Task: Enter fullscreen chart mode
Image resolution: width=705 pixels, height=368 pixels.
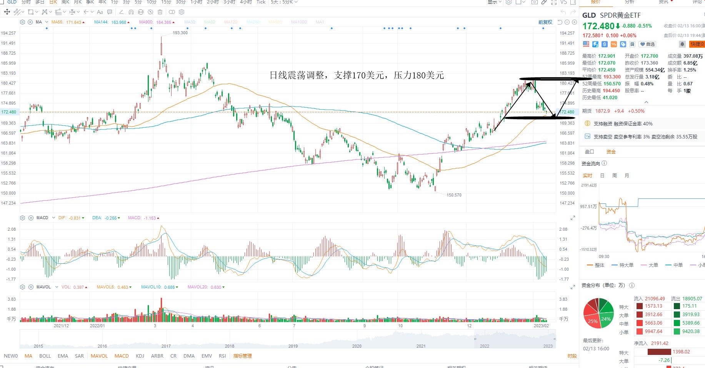Action: pyautogui.click(x=554, y=2)
